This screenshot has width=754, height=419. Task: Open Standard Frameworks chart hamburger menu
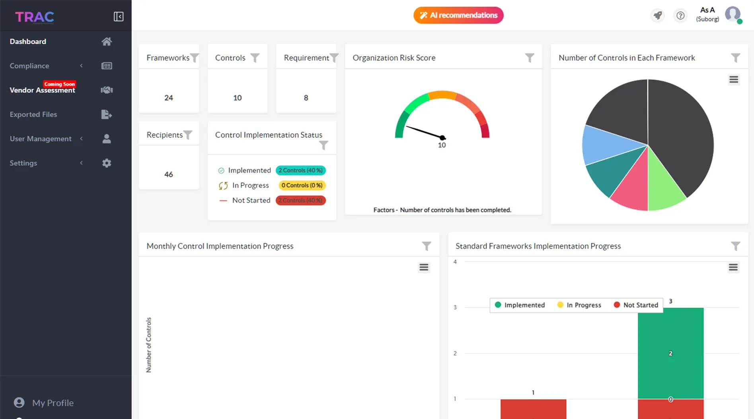pos(733,267)
